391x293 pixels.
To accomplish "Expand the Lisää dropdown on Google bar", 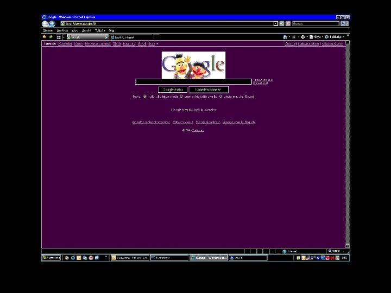I will pos(153,44).
